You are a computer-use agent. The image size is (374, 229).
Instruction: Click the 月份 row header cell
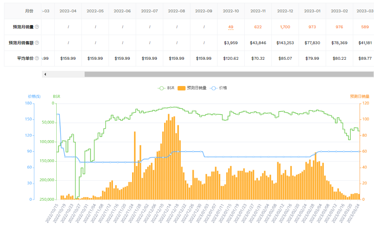tap(23, 11)
